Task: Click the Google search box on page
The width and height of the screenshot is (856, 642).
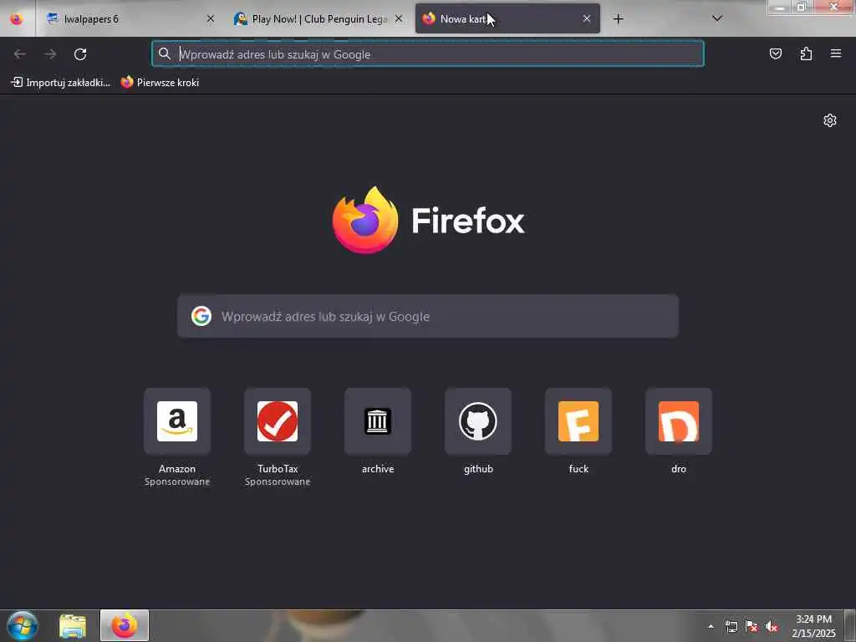Action: [x=428, y=316]
